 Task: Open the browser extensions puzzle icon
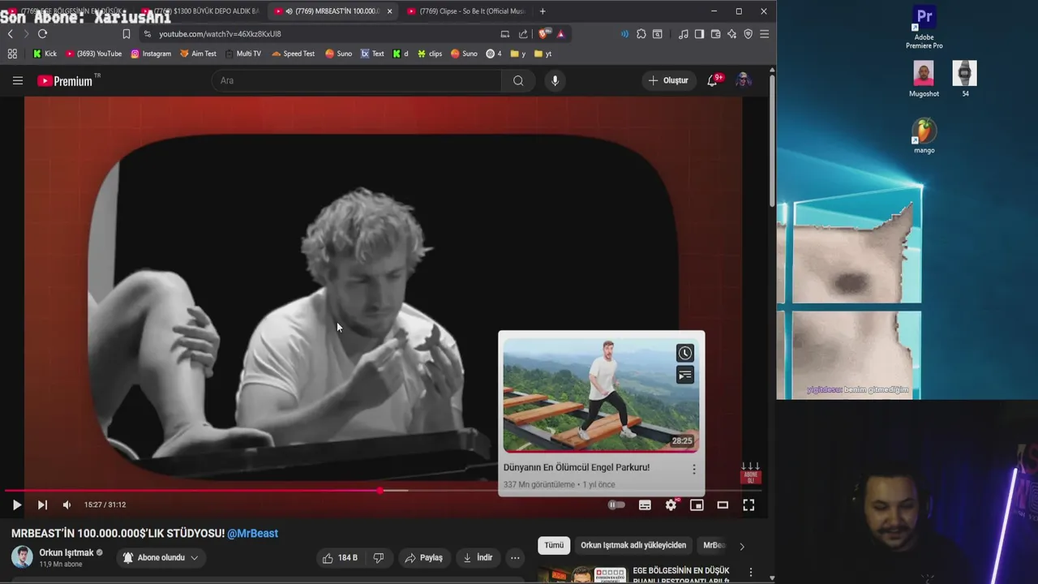pos(641,33)
